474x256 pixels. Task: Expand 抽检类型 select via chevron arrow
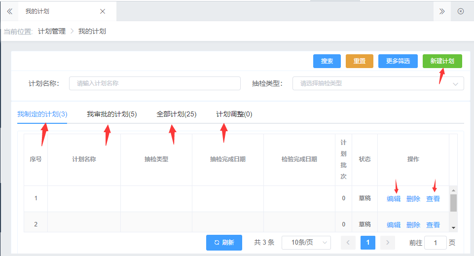coord(455,84)
